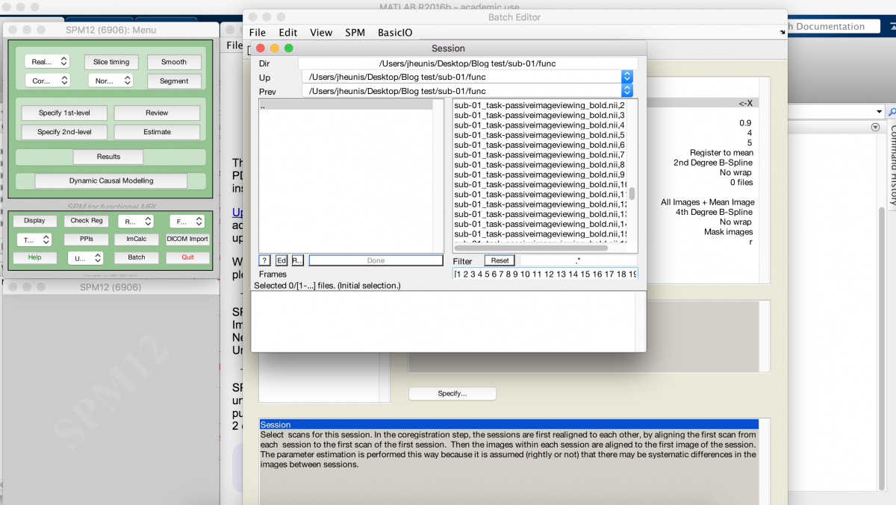Screen dimensions: 896x505
Task: Expand the FMRI dropdown above DICOM Import
Action: click(187, 221)
